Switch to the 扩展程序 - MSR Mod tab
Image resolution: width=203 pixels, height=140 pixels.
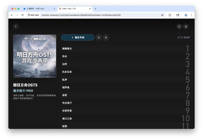[x=39, y=9]
